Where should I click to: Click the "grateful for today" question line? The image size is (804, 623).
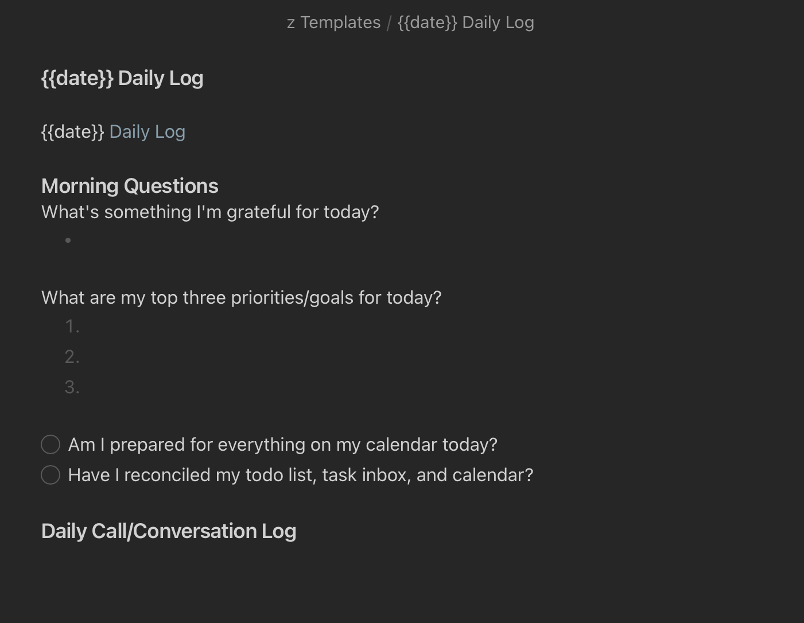pyautogui.click(x=210, y=212)
